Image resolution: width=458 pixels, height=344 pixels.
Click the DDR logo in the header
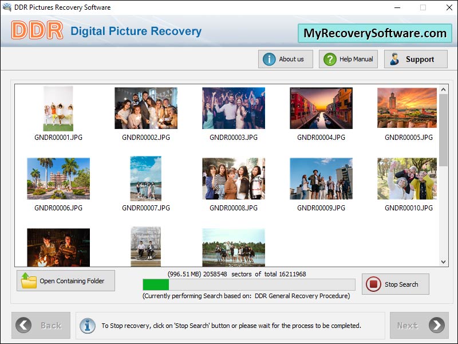[x=36, y=31]
